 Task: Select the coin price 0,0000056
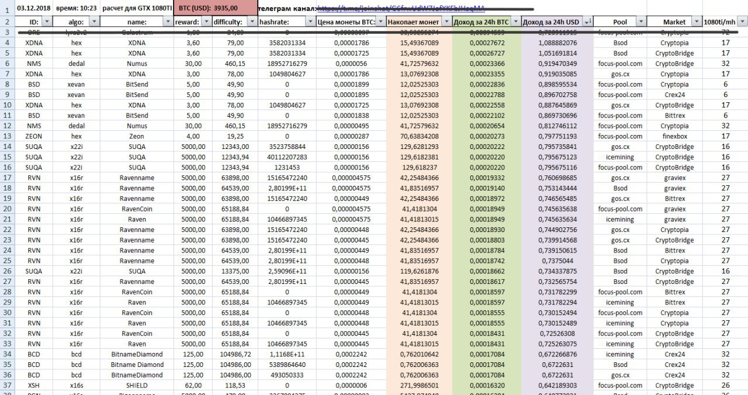tap(351, 64)
